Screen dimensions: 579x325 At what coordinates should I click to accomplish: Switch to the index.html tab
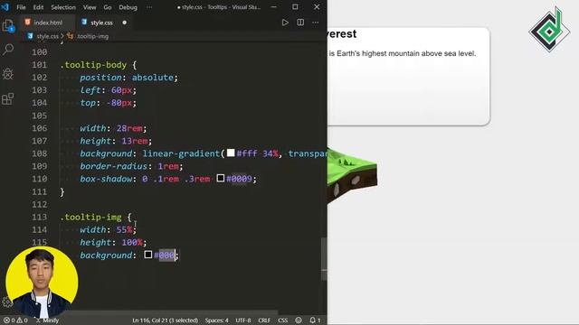click(x=47, y=23)
